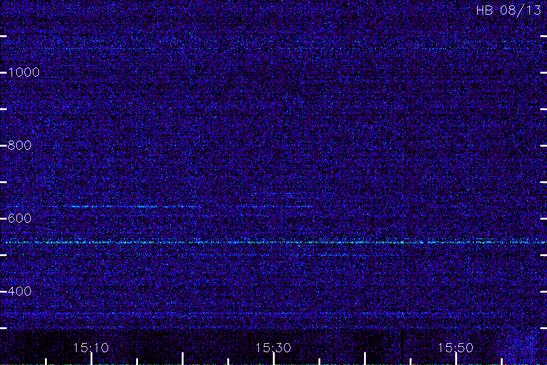Click the tall tick mark below 15:10
Viewport: 547px width, 365px height.
coord(91,359)
